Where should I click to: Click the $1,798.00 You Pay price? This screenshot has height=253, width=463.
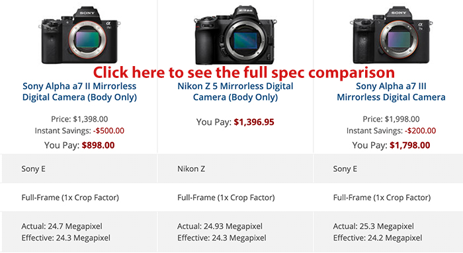tap(410, 145)
